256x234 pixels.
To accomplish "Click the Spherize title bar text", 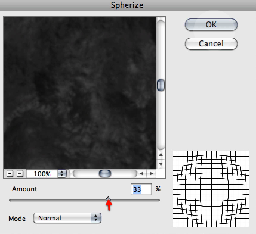I will (127, 5).
